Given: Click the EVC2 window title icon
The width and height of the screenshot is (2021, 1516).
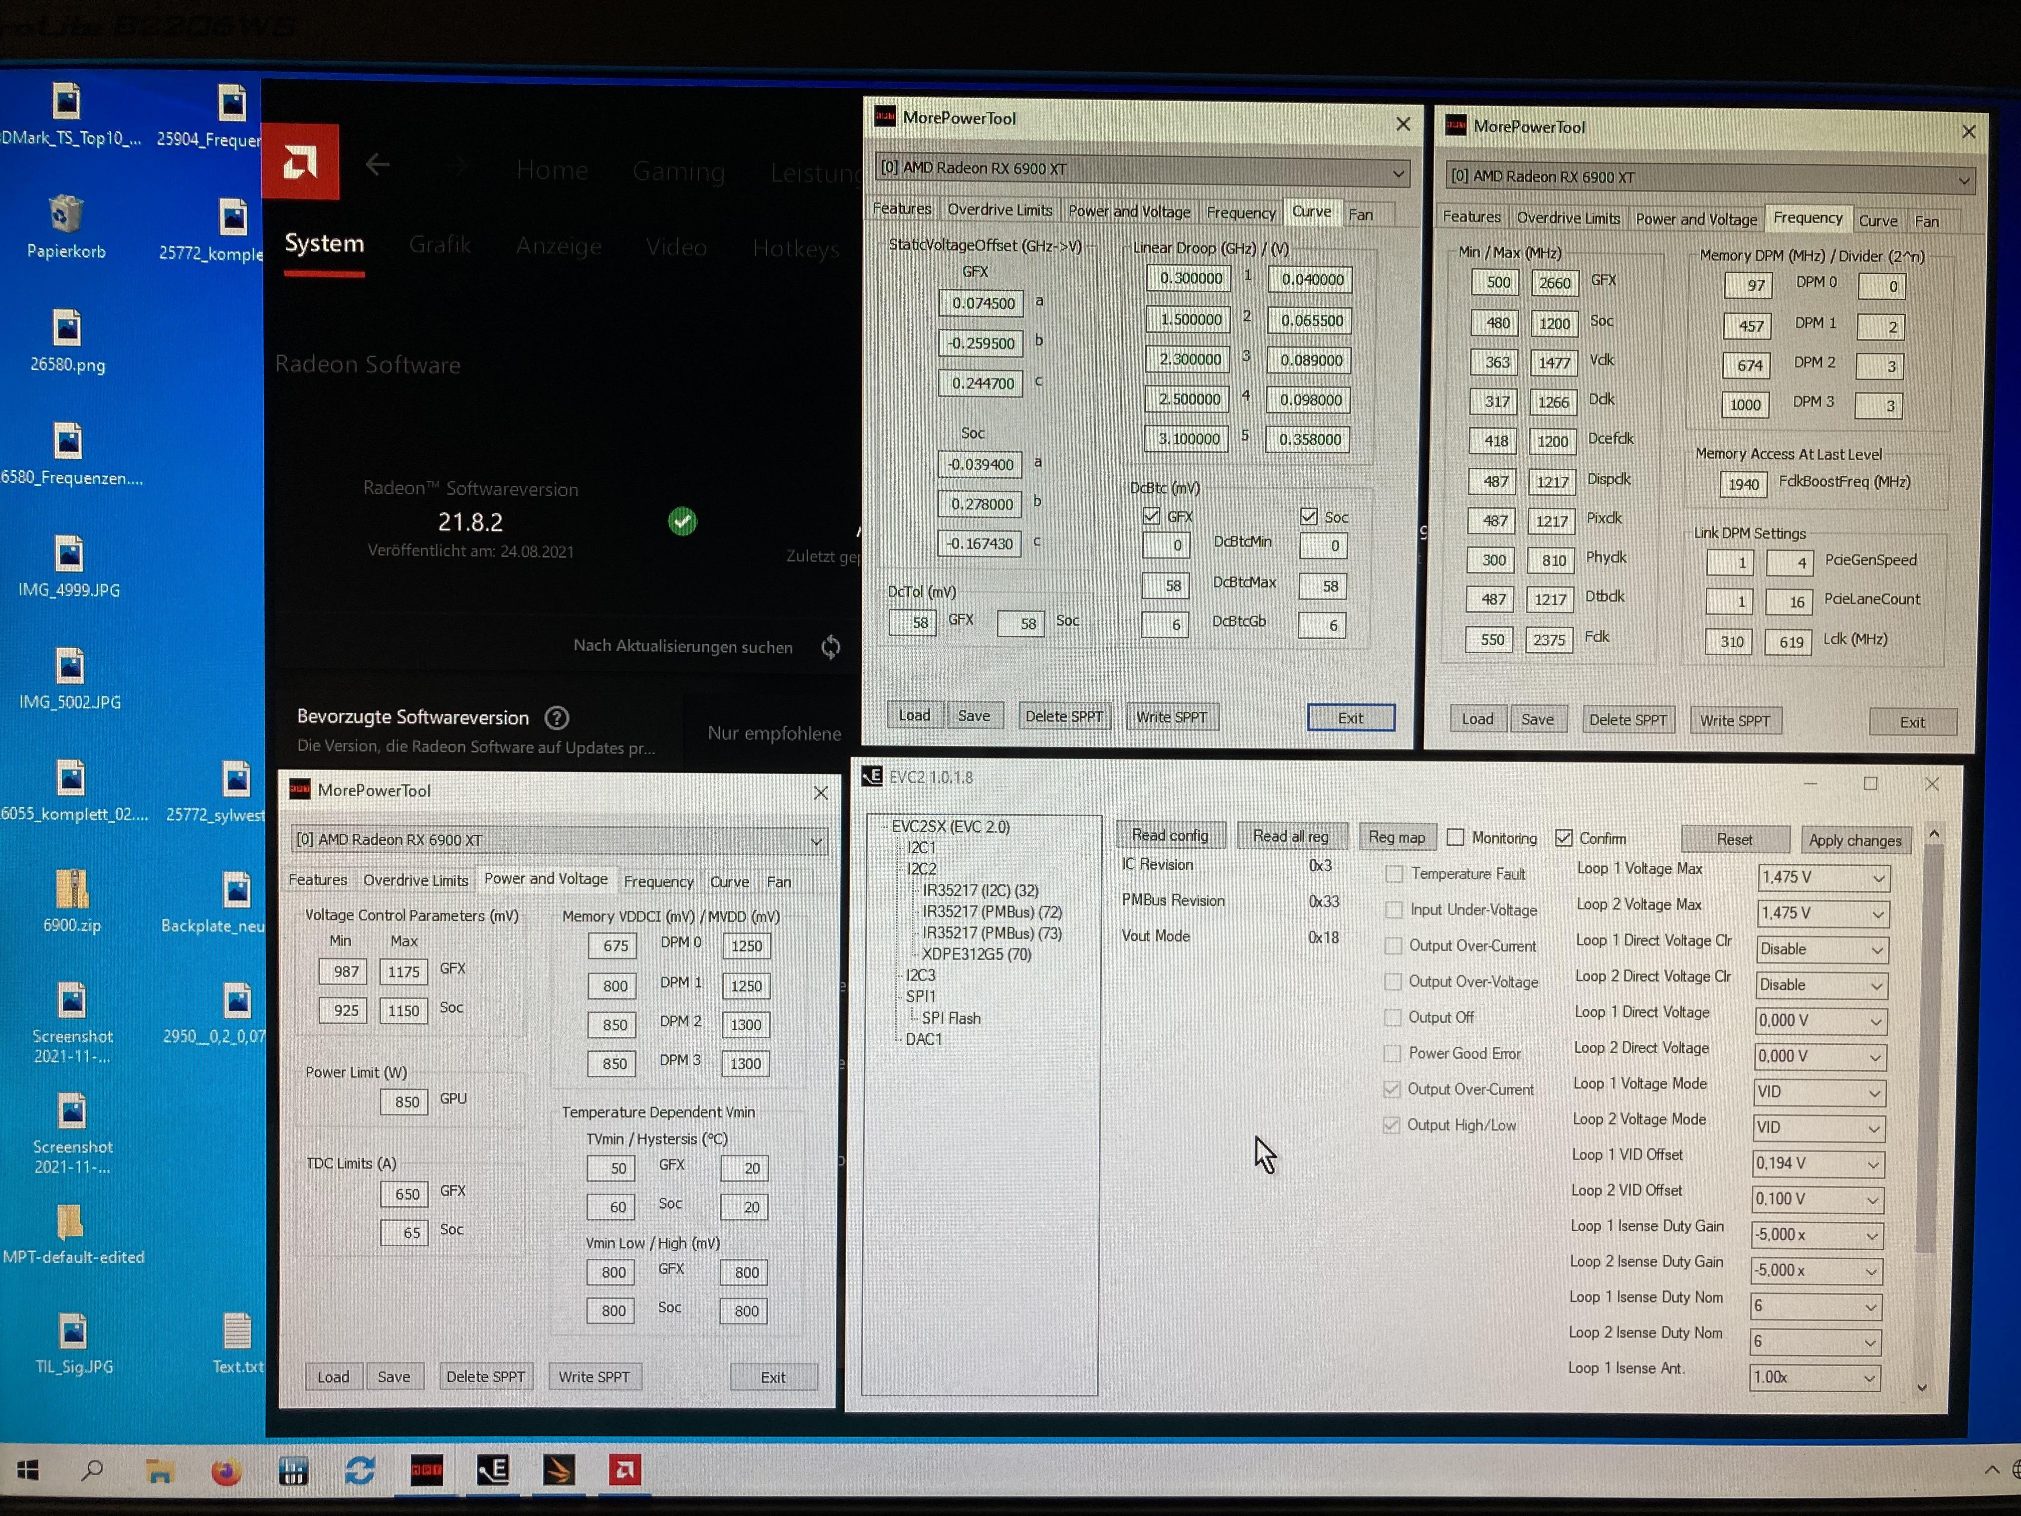Looking at the screenshot, I should [872, 777].
